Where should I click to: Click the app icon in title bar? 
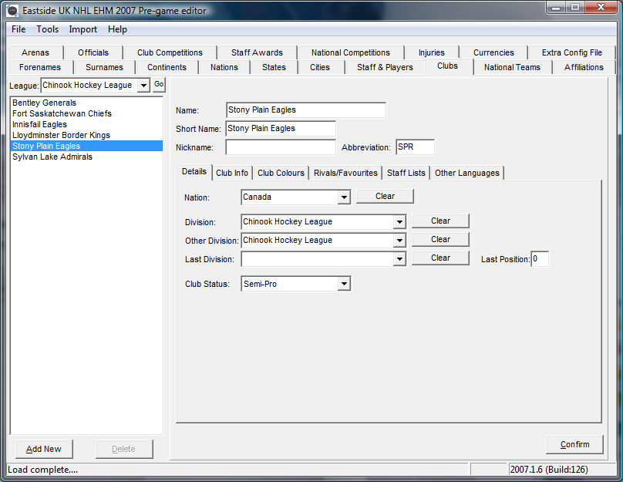[12, 11]
